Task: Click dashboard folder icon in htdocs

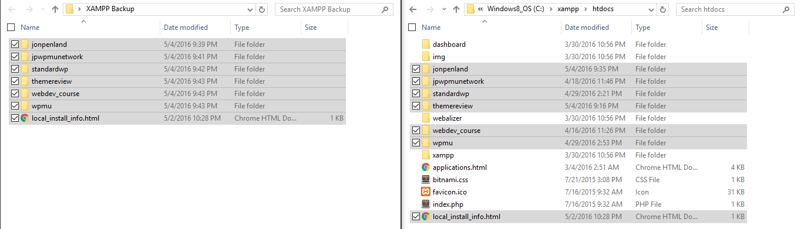Action: (x=426, y=45)
